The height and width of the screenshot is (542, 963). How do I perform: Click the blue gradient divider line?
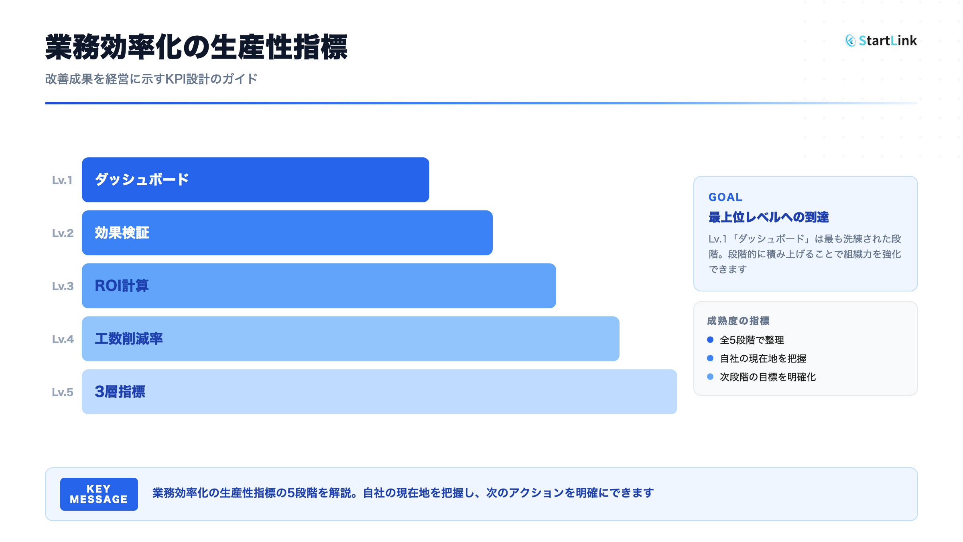(x=481, y=103)
